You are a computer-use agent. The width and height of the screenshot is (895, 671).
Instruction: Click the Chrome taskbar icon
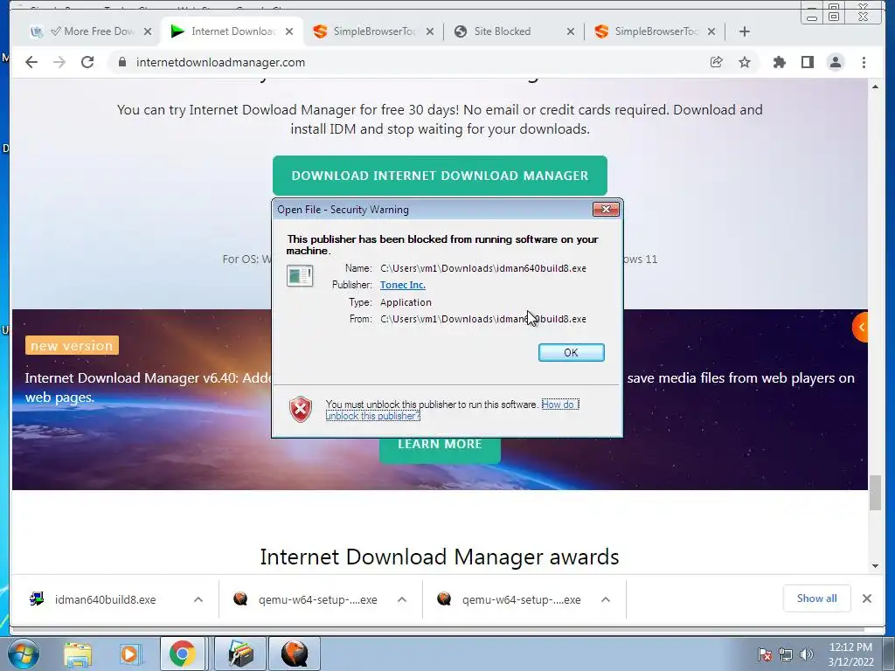click(182, 654)
